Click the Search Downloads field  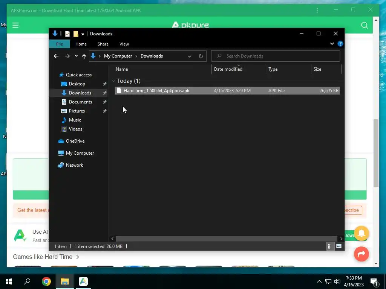point(276,56)
